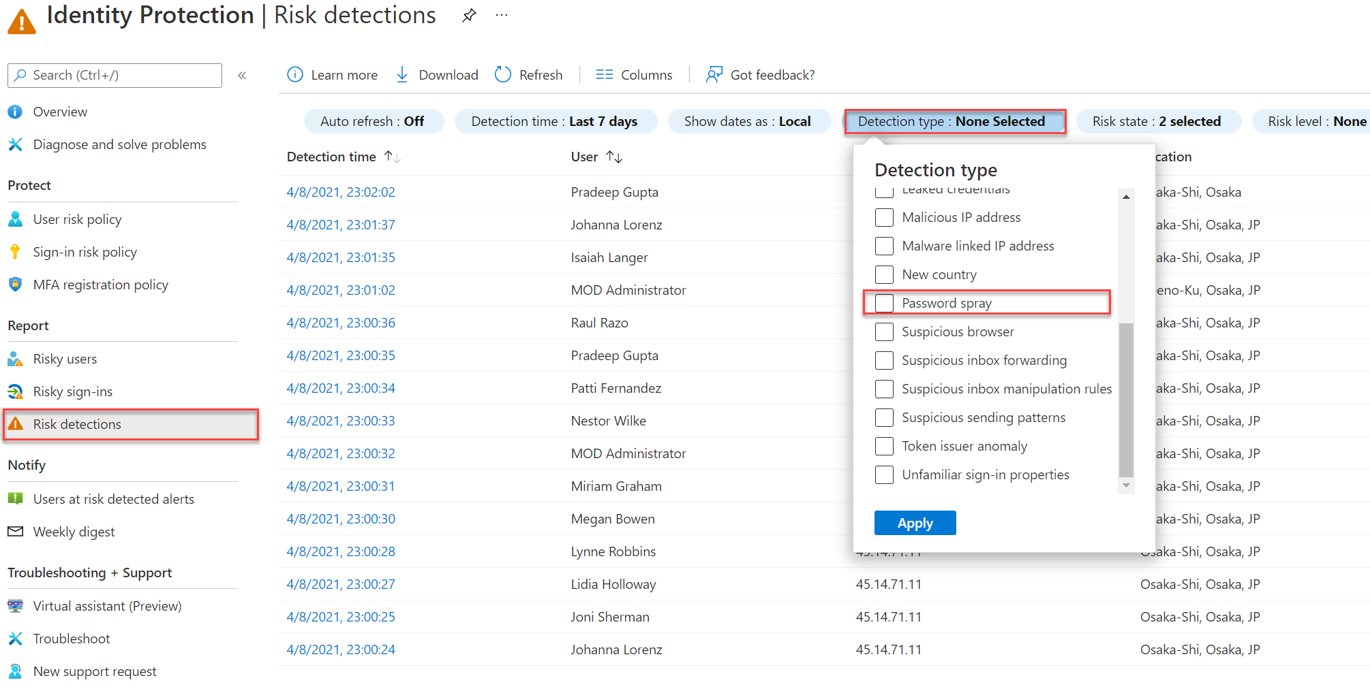The width and height of the screenshot is (1370, 691).
Task: Click the MFA registration policy shield icon
Action: coord(15,285)
